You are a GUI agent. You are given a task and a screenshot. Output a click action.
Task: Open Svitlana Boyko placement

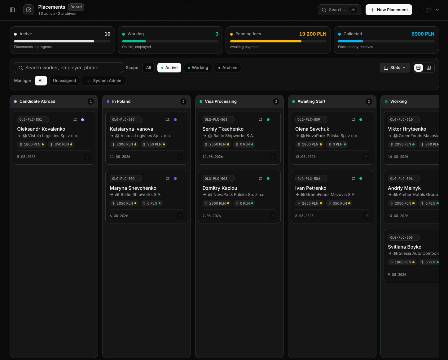(404, 247)
